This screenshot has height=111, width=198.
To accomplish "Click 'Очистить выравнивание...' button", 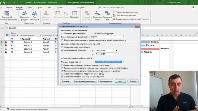I will click(85, 81).
